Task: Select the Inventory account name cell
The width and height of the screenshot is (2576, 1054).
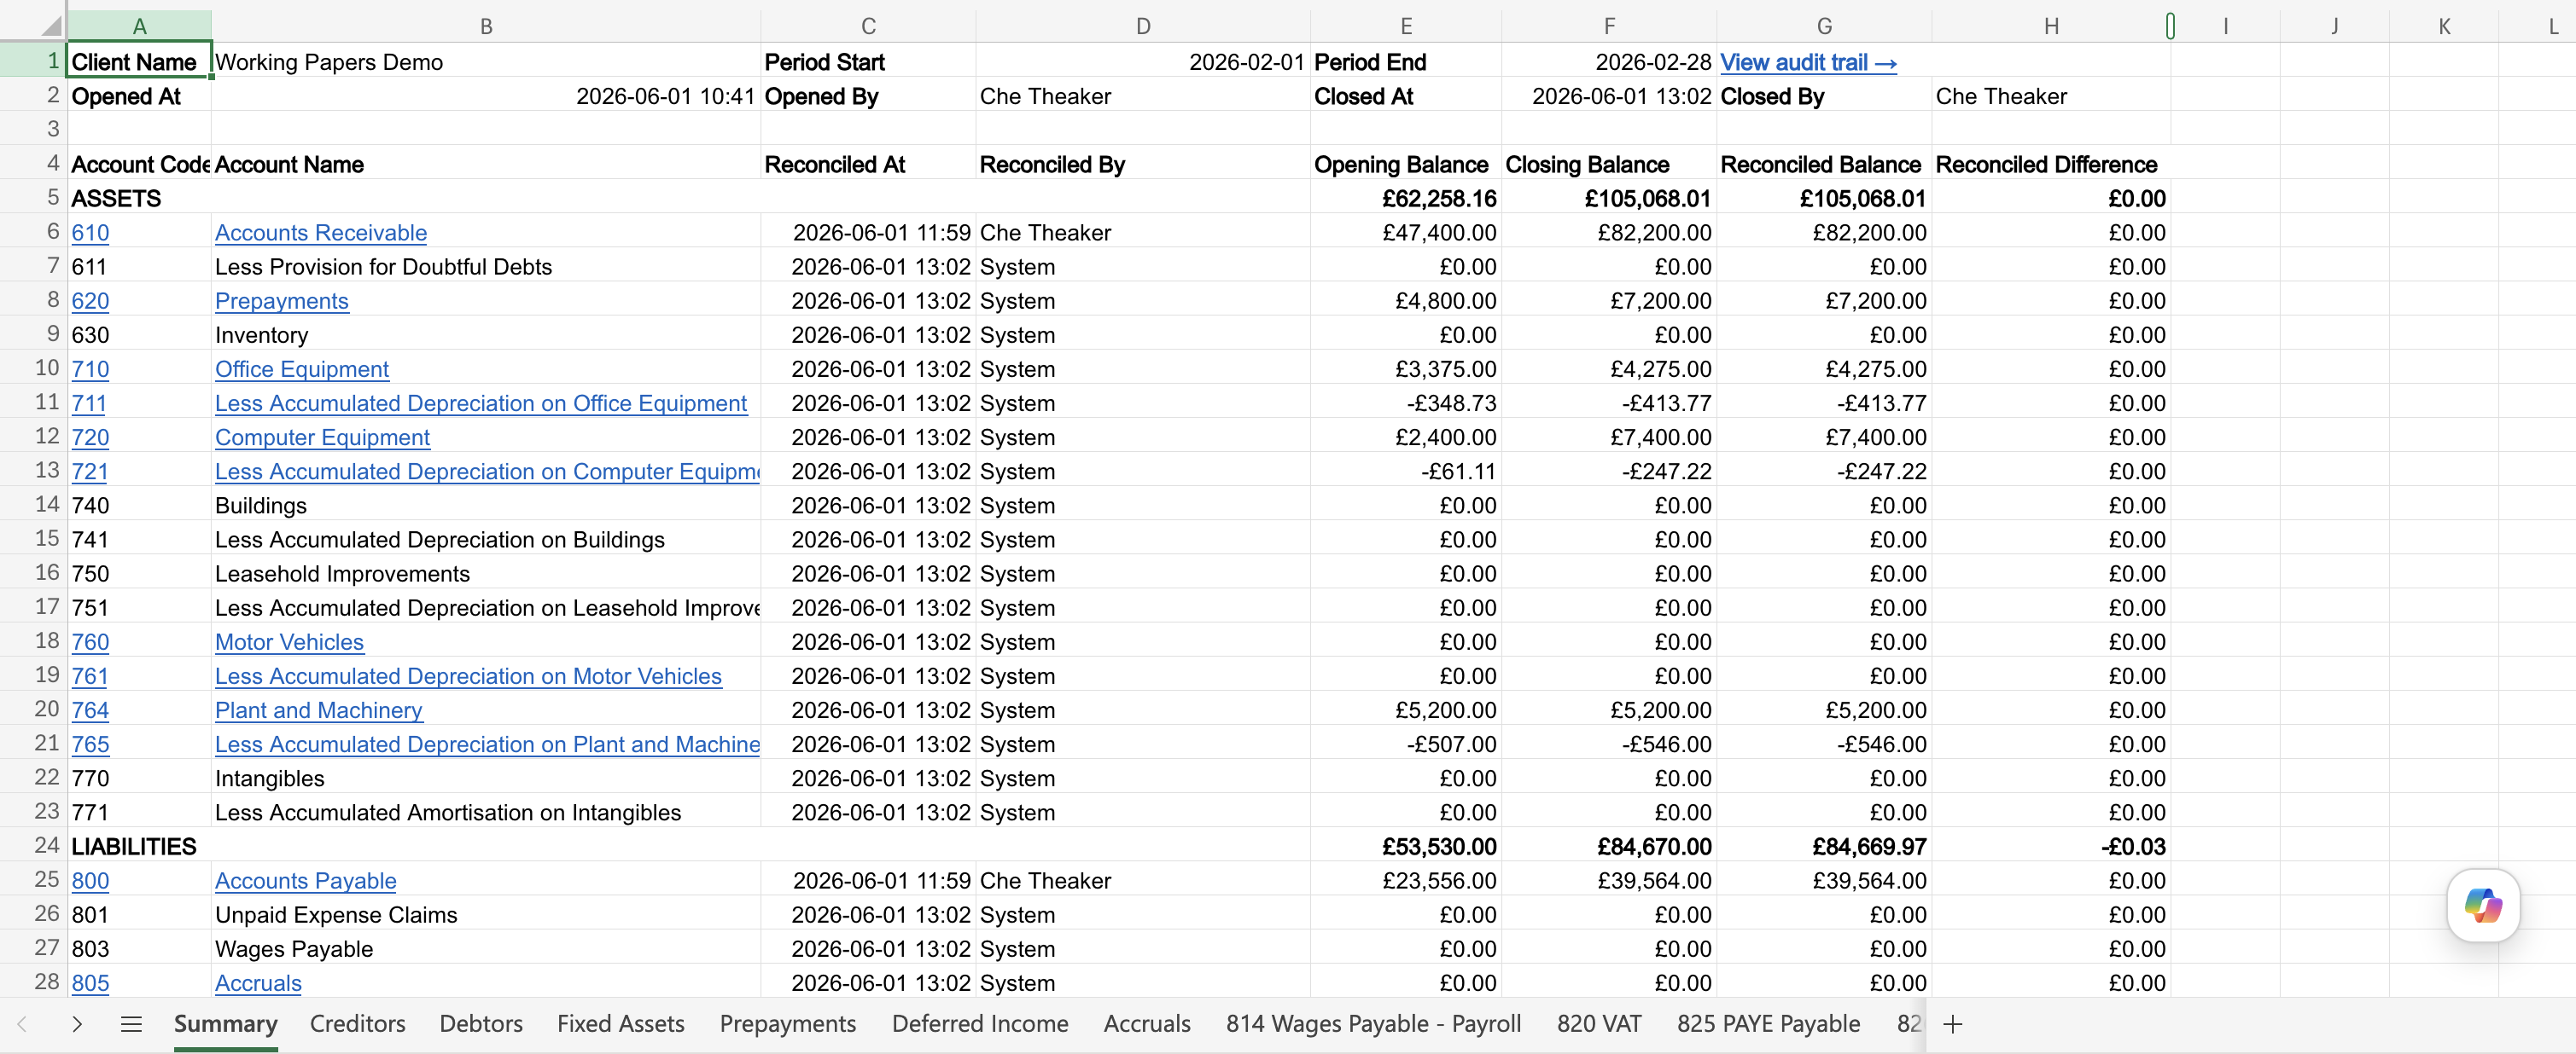Action: click(486, 334)
